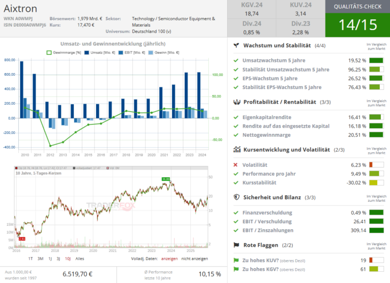Select the 3J chart time range
This screenshot has height=283, width=390.
point(58,258)
